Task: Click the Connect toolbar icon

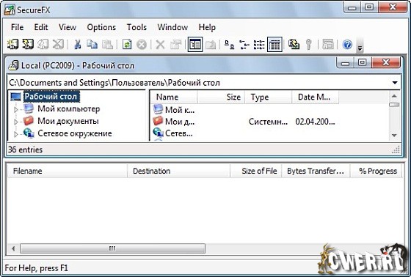Action: 12,44
